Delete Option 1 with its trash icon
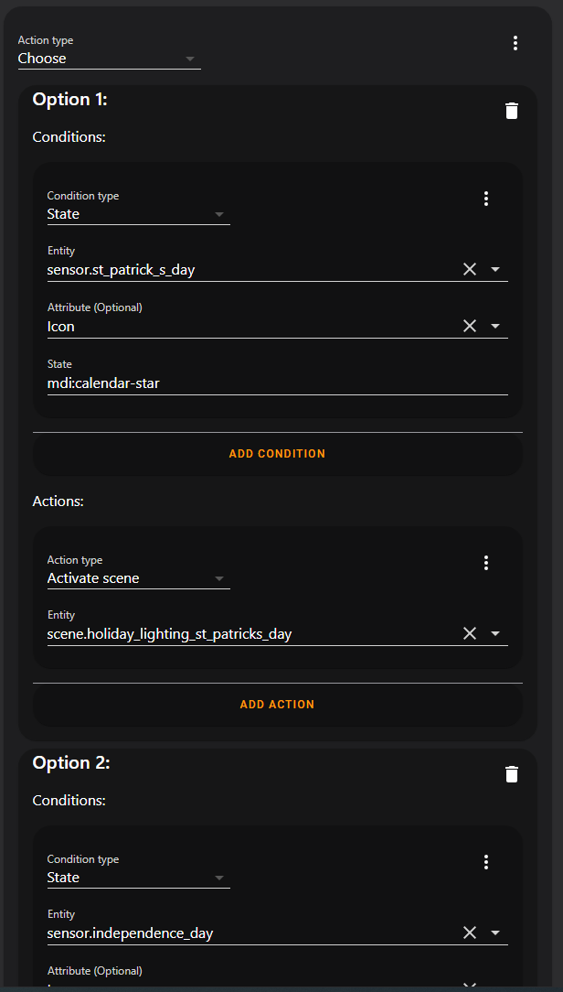This screenshot has height=992, width=563. [512, 111]
